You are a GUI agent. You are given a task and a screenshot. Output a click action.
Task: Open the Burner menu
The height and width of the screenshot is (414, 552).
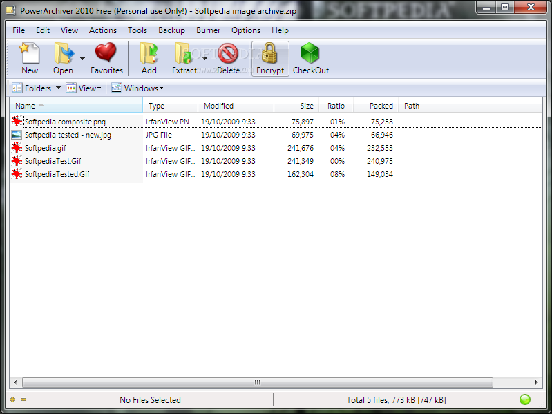209,30
